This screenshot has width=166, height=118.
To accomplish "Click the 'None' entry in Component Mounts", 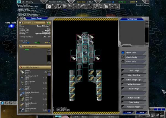I will pyautogui.click(x=27, y=50).
